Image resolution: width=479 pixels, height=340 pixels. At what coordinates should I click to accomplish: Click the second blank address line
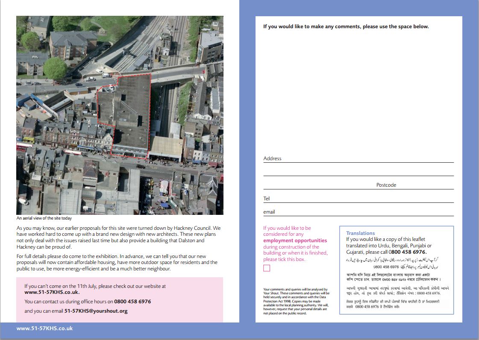[358, 172]
